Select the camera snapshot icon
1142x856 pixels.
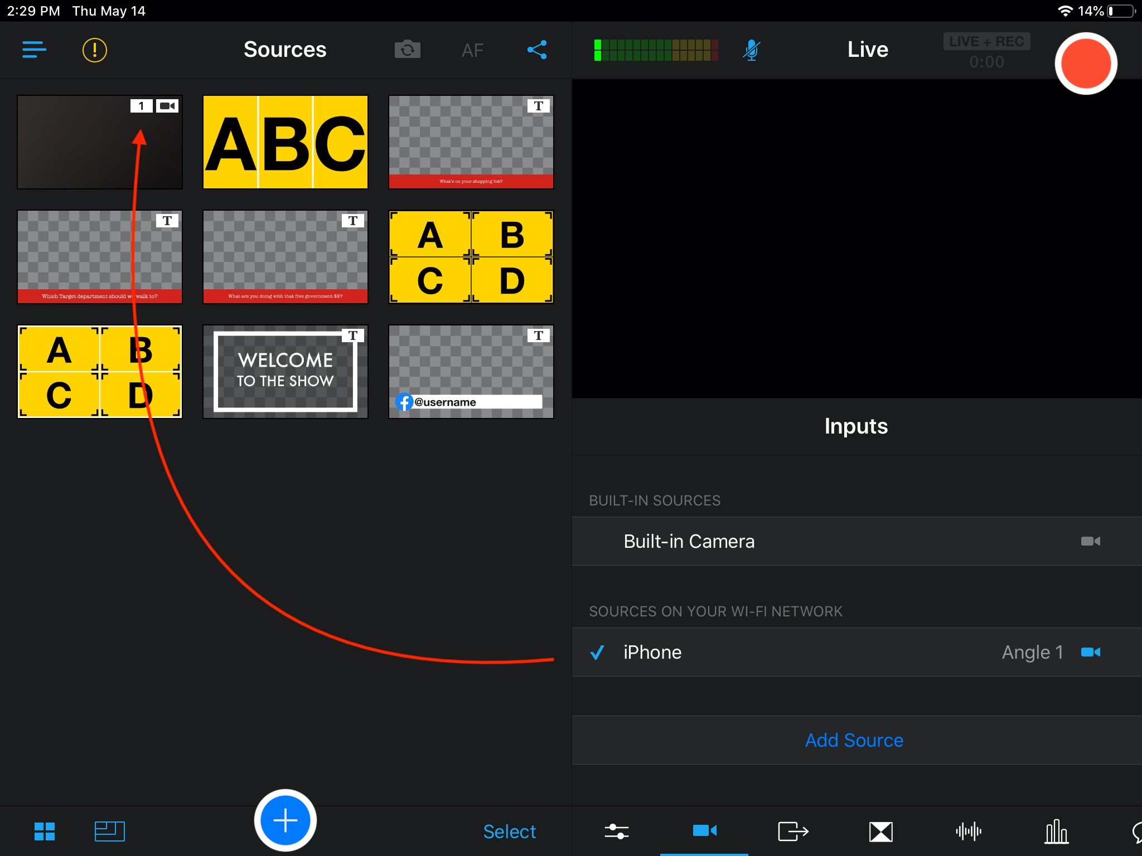[408, 50]
